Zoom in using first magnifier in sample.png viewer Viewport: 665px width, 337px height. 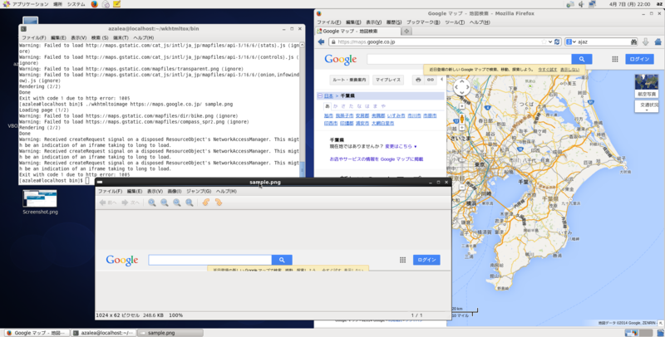[x=152, y=203]
